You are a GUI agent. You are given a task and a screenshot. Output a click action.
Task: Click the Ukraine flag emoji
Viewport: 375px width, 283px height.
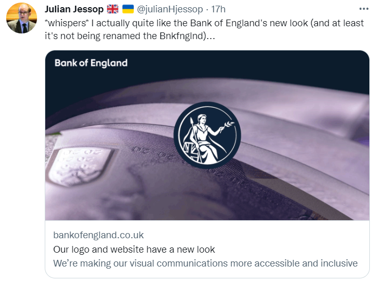pyautogui.click(x=128, y=9)
